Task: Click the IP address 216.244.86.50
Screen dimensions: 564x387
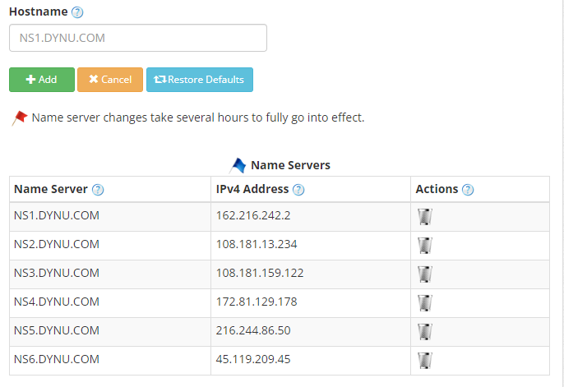Action: click(x=253, y=330)
